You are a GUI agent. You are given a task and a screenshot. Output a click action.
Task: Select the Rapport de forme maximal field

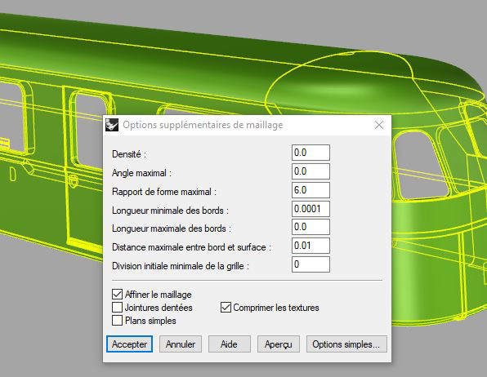click(x=311, y=190)
